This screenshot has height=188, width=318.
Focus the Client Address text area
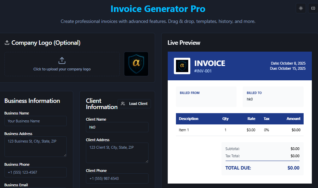(117, 153)
